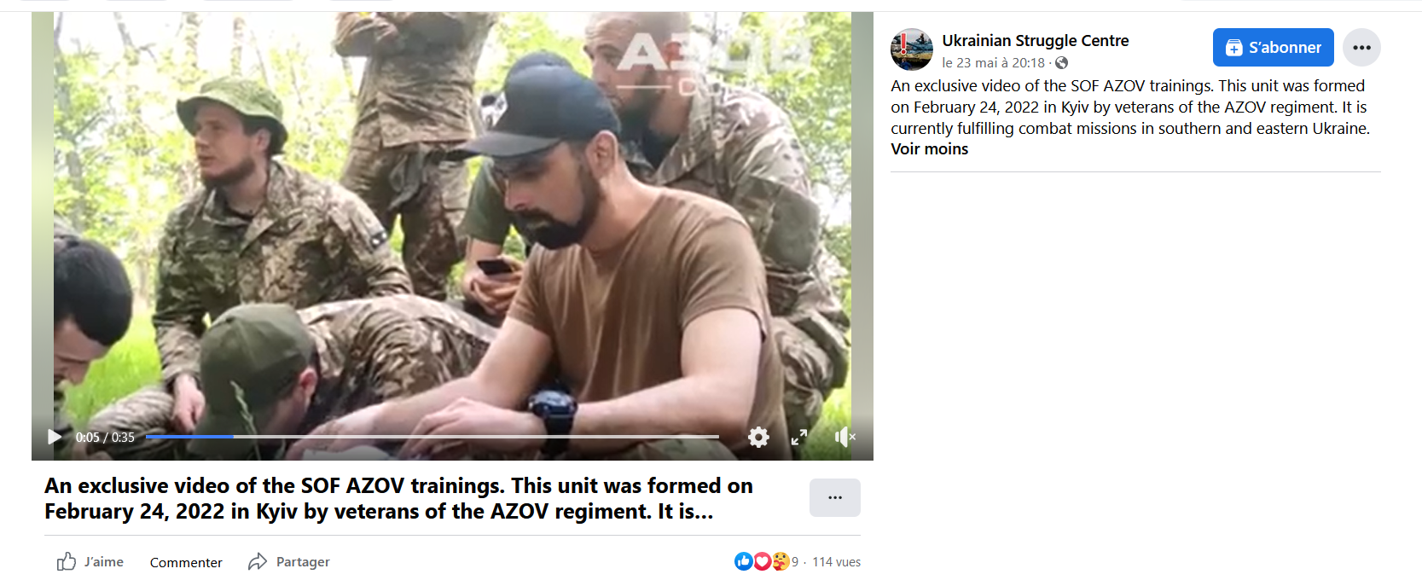View the reactions emoji list

click(x=761, y=561)
